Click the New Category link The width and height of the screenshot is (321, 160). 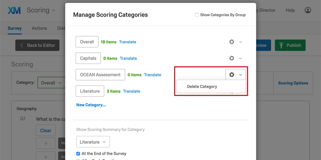coord(91,105)
